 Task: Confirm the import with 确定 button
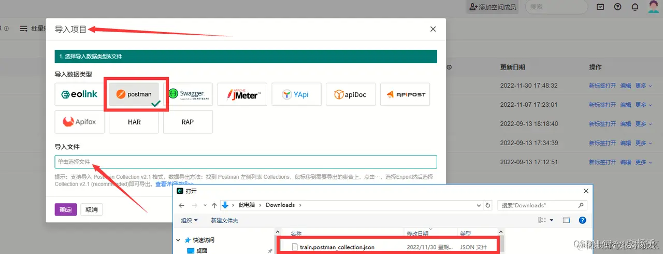click(x=66, y=209)
